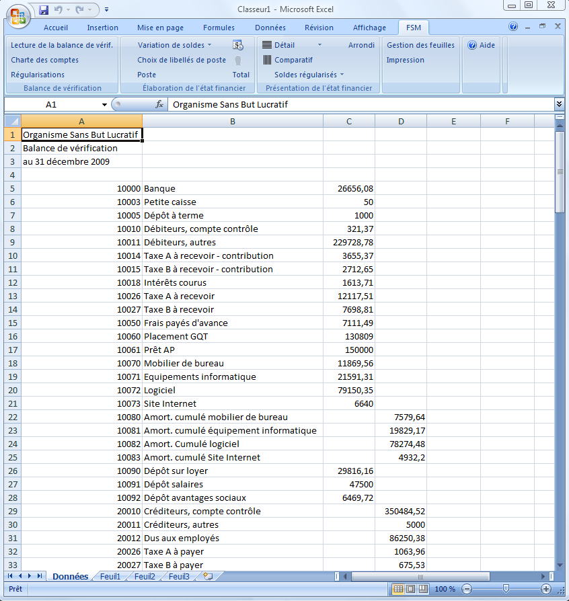Click the zoom in plus icon
Viewport: 569px width, 601px height.
coord(546,589)
